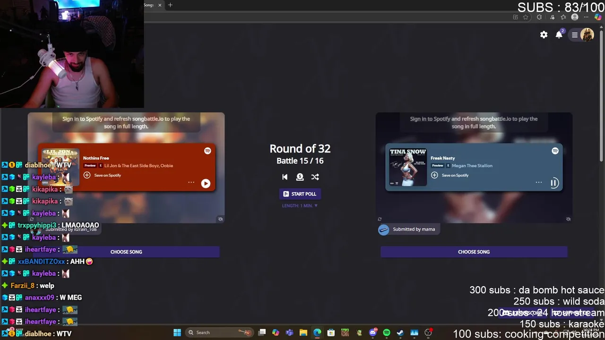605x340 pixels.
Task: Open the browser favorites list
Action: pyautogui.click(x=563, y=17)
